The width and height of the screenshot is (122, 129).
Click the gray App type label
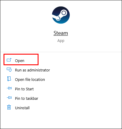pos(61,41)
